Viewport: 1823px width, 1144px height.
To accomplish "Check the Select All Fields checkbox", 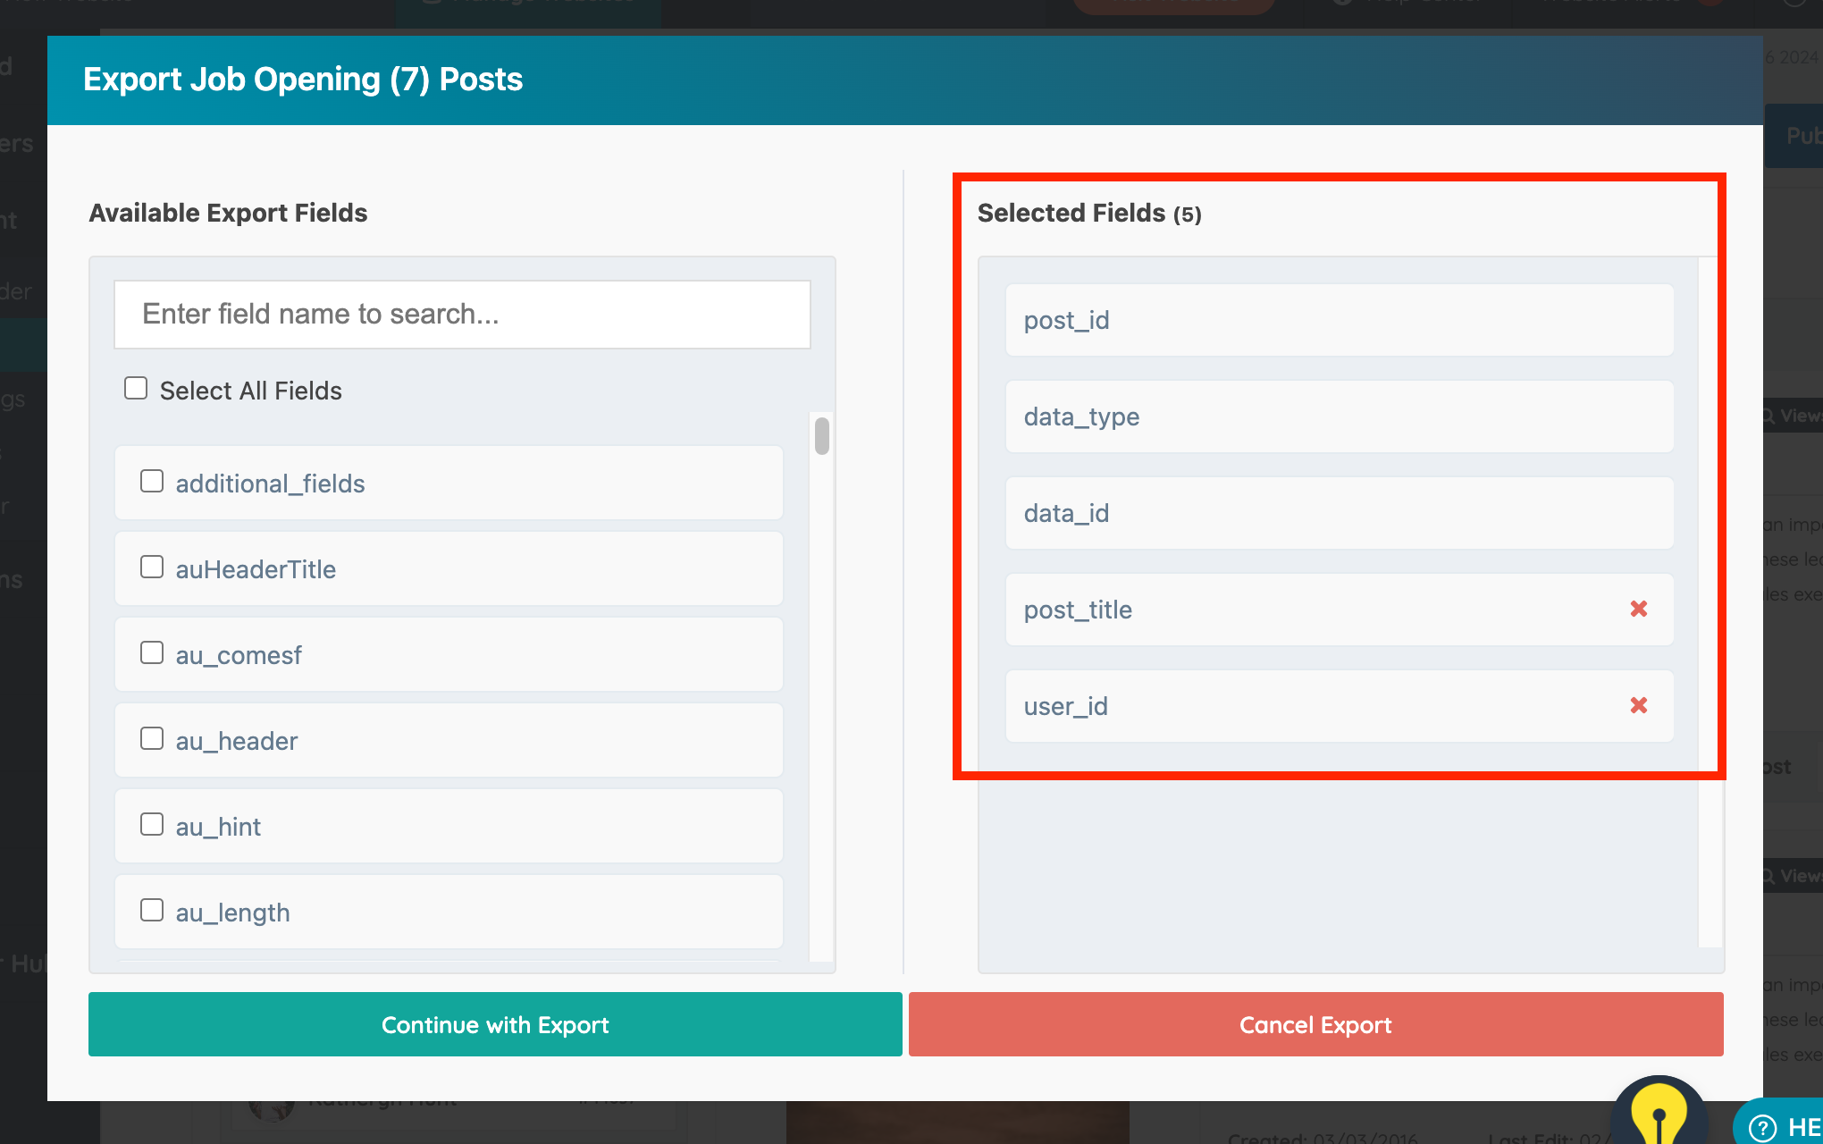I will [136, 389].
